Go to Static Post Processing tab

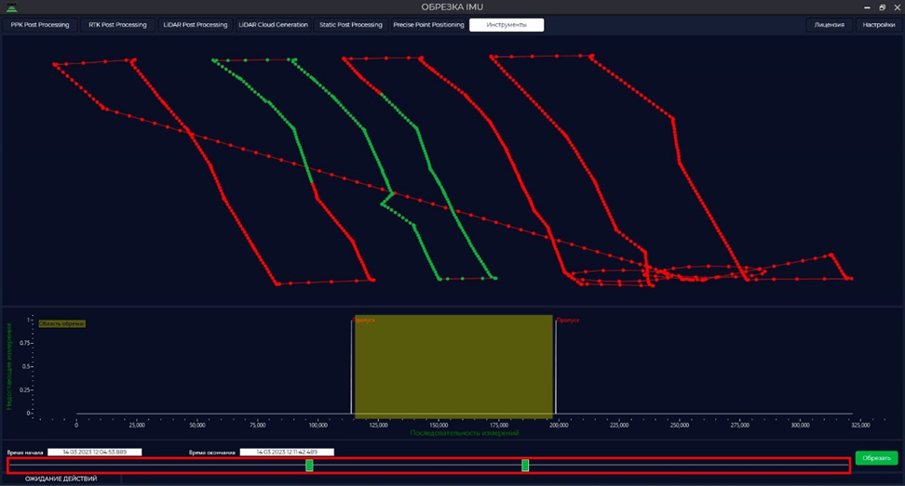click(x=351, y=25)
